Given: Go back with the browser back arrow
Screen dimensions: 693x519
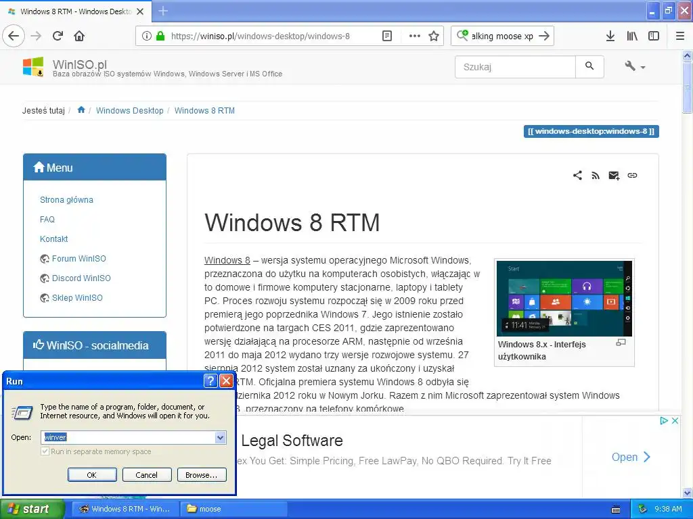Looking at the screenshot, I should pos(14,36).
